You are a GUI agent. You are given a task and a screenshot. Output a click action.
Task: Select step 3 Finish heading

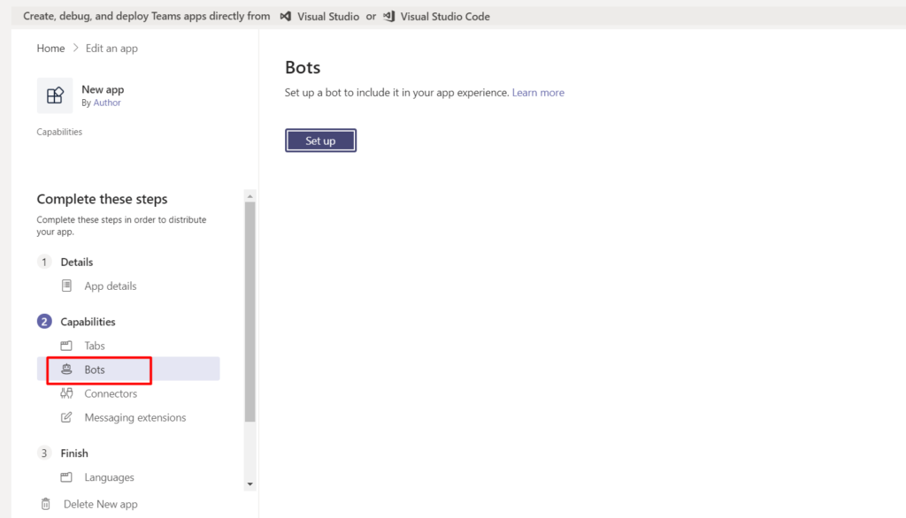pos(74,453)
